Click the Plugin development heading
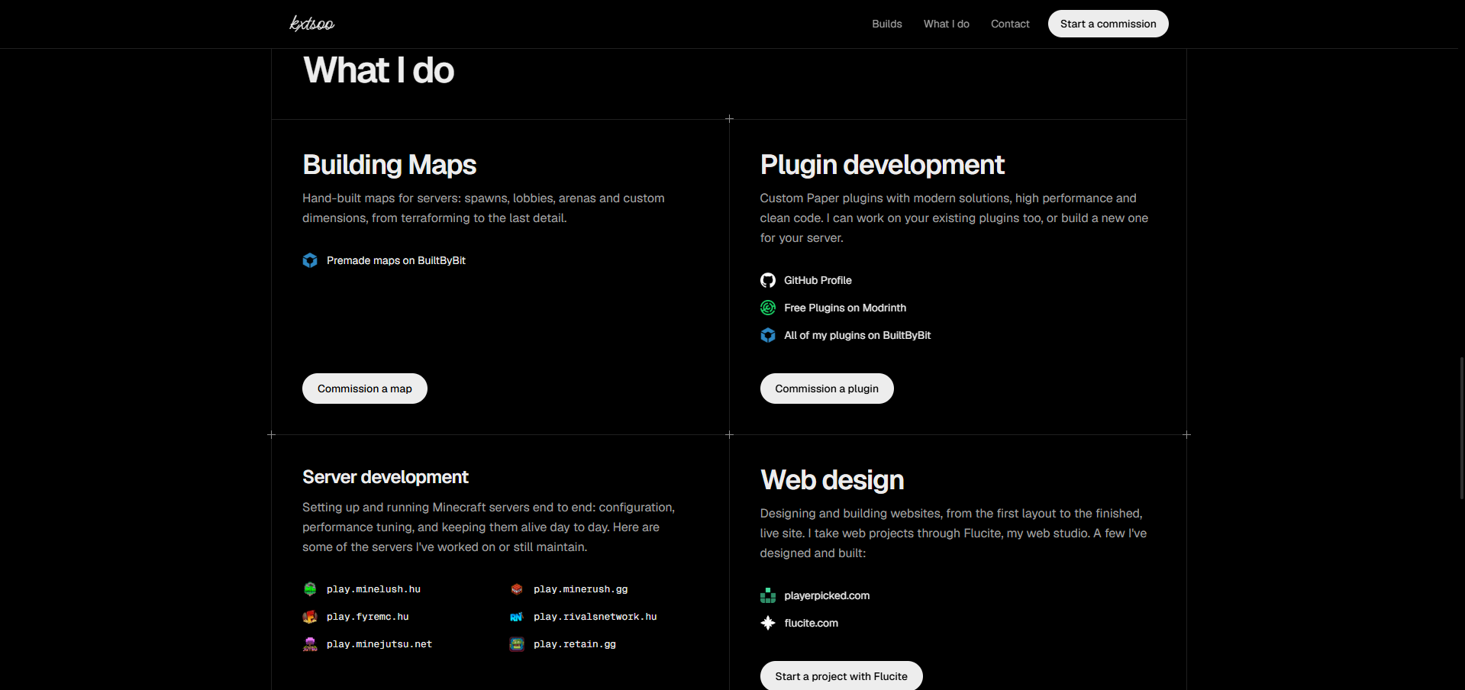This screenshot has height=690, width=1465. [x=882, y=164]
